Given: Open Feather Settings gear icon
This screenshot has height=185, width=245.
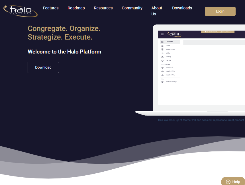Looking at the screenshot, I should pyautogui.click(x=162, y=82).
